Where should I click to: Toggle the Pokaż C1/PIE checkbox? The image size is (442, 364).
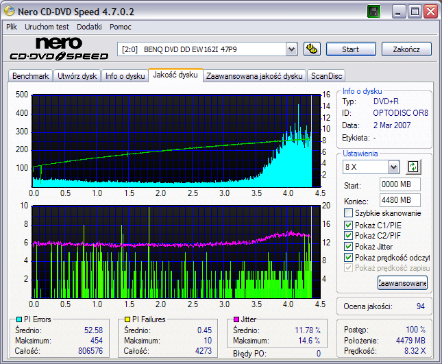coord(348,225)
